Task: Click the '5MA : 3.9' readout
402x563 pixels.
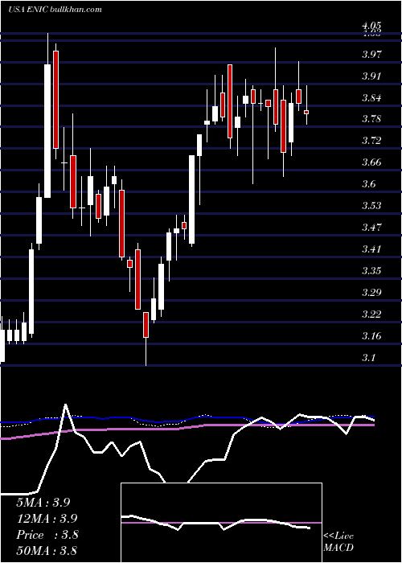Action: pyautogui.click(x=43, y=503)
